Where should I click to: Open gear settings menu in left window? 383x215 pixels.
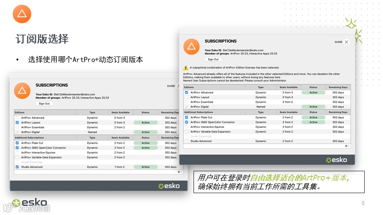click(x=180, y=172)
